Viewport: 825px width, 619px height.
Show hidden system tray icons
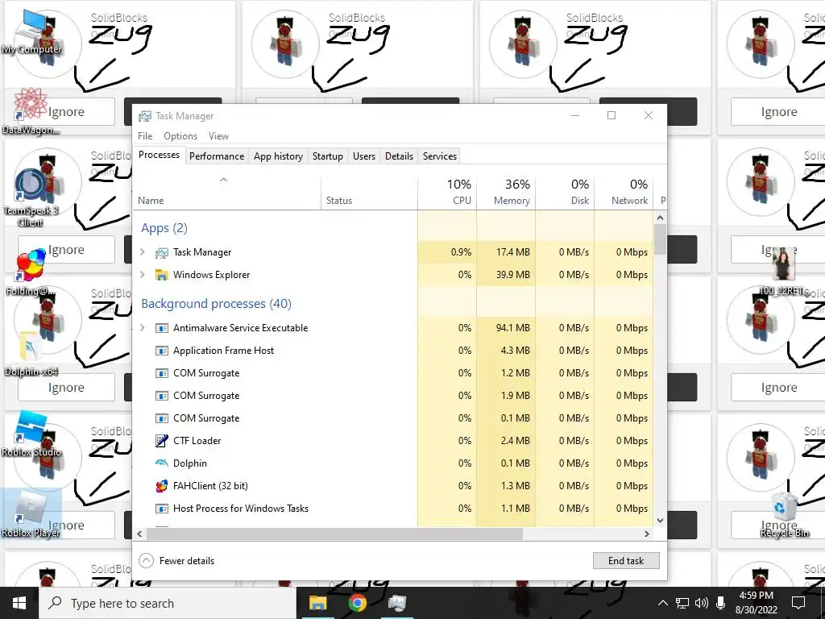tap(663, 603)
